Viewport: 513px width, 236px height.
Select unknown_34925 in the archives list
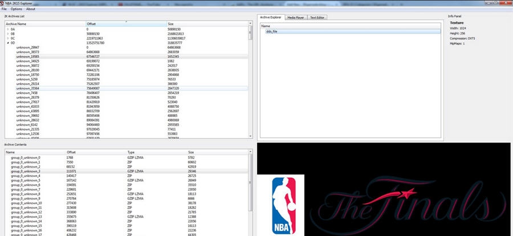click(28, 61)
